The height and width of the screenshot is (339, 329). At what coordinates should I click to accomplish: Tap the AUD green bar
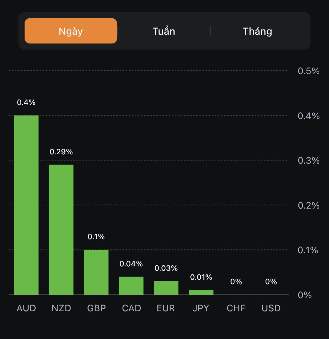pos(26,205)
